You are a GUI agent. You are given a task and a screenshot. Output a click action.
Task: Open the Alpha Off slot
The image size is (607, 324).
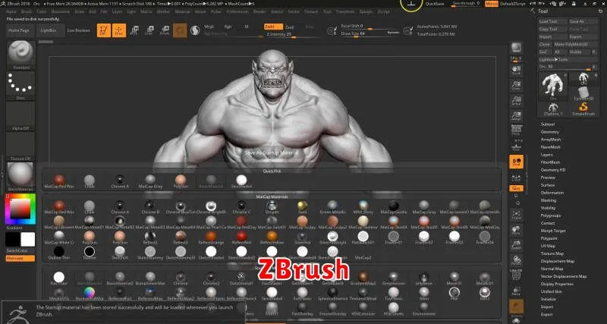[x=21, y=116]
